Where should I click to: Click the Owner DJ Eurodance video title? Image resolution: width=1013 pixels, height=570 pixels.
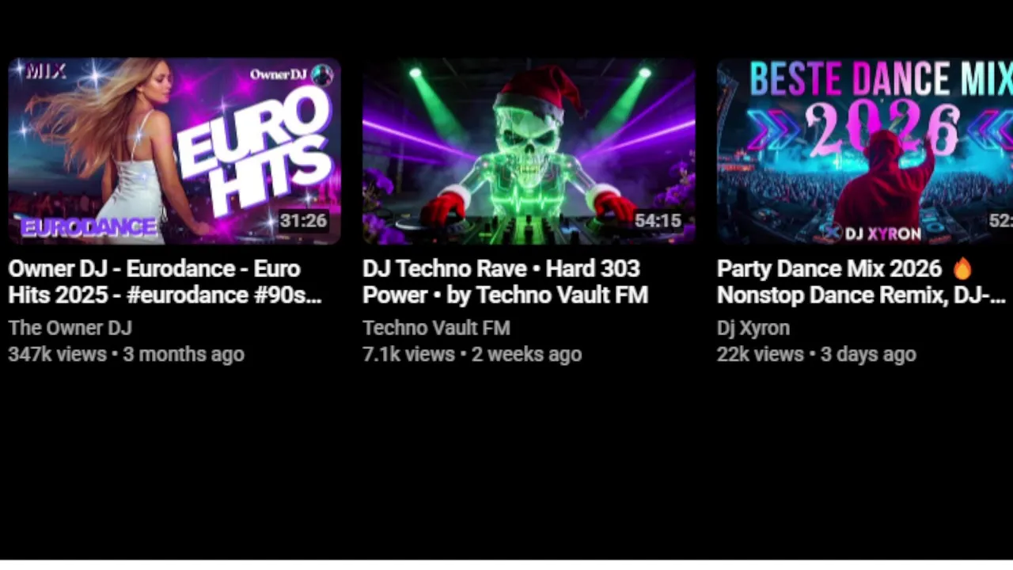[165, 282]
